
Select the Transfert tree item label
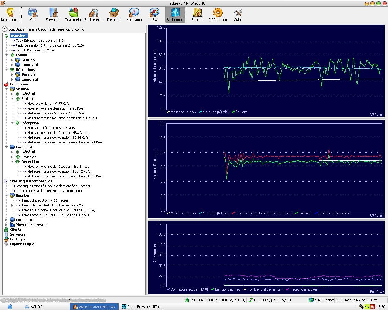[x=18, y=36]
